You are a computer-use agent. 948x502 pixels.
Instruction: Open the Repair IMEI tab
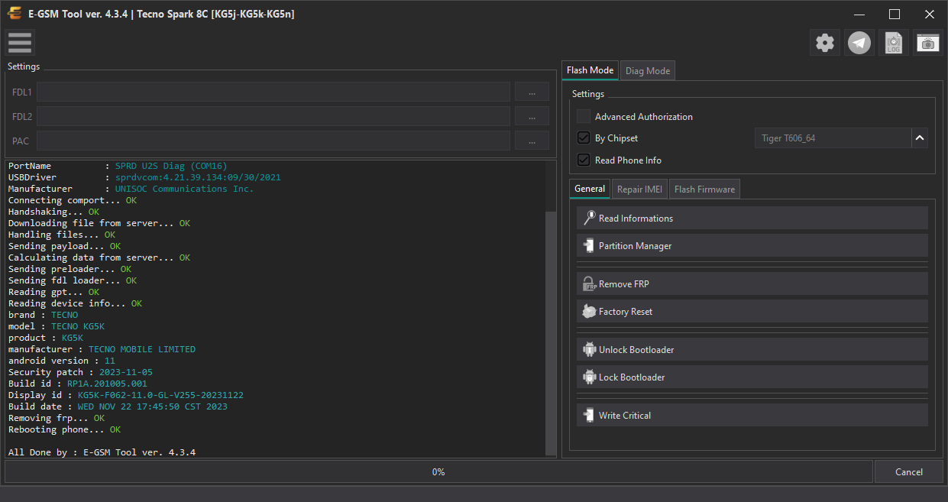click(639, 189)
